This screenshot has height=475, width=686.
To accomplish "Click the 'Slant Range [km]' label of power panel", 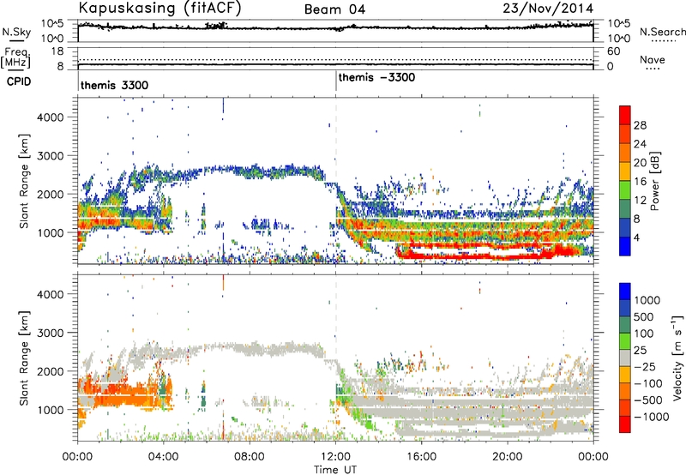I will [x=24, y=181].
